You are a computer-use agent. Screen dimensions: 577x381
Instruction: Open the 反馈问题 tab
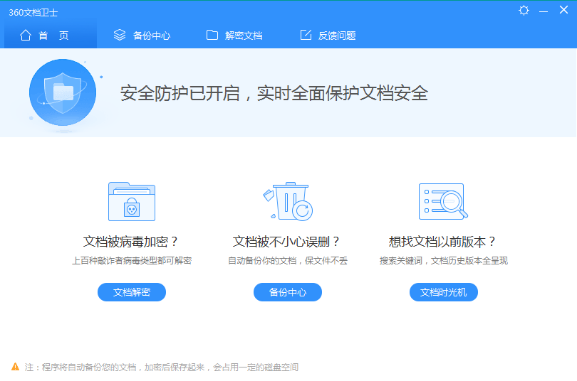(x=328, y=36)
